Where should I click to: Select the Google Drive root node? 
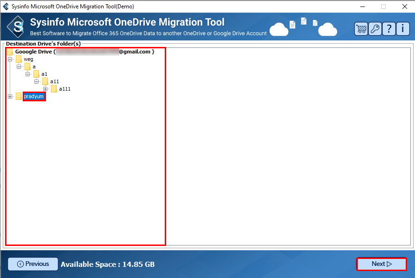[x=84, y=52]
